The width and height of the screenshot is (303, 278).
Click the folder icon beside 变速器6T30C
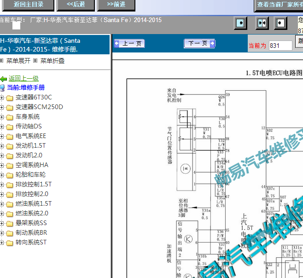point(10,98)
